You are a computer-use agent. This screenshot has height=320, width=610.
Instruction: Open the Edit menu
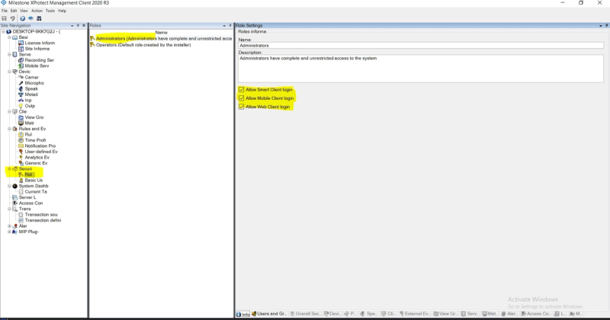14,11
